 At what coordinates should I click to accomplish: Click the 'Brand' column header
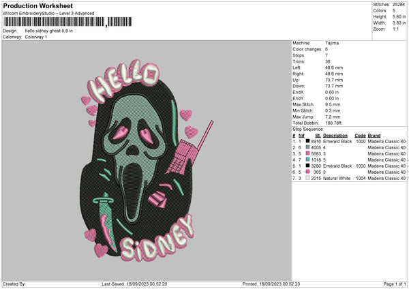pos(374,136)
